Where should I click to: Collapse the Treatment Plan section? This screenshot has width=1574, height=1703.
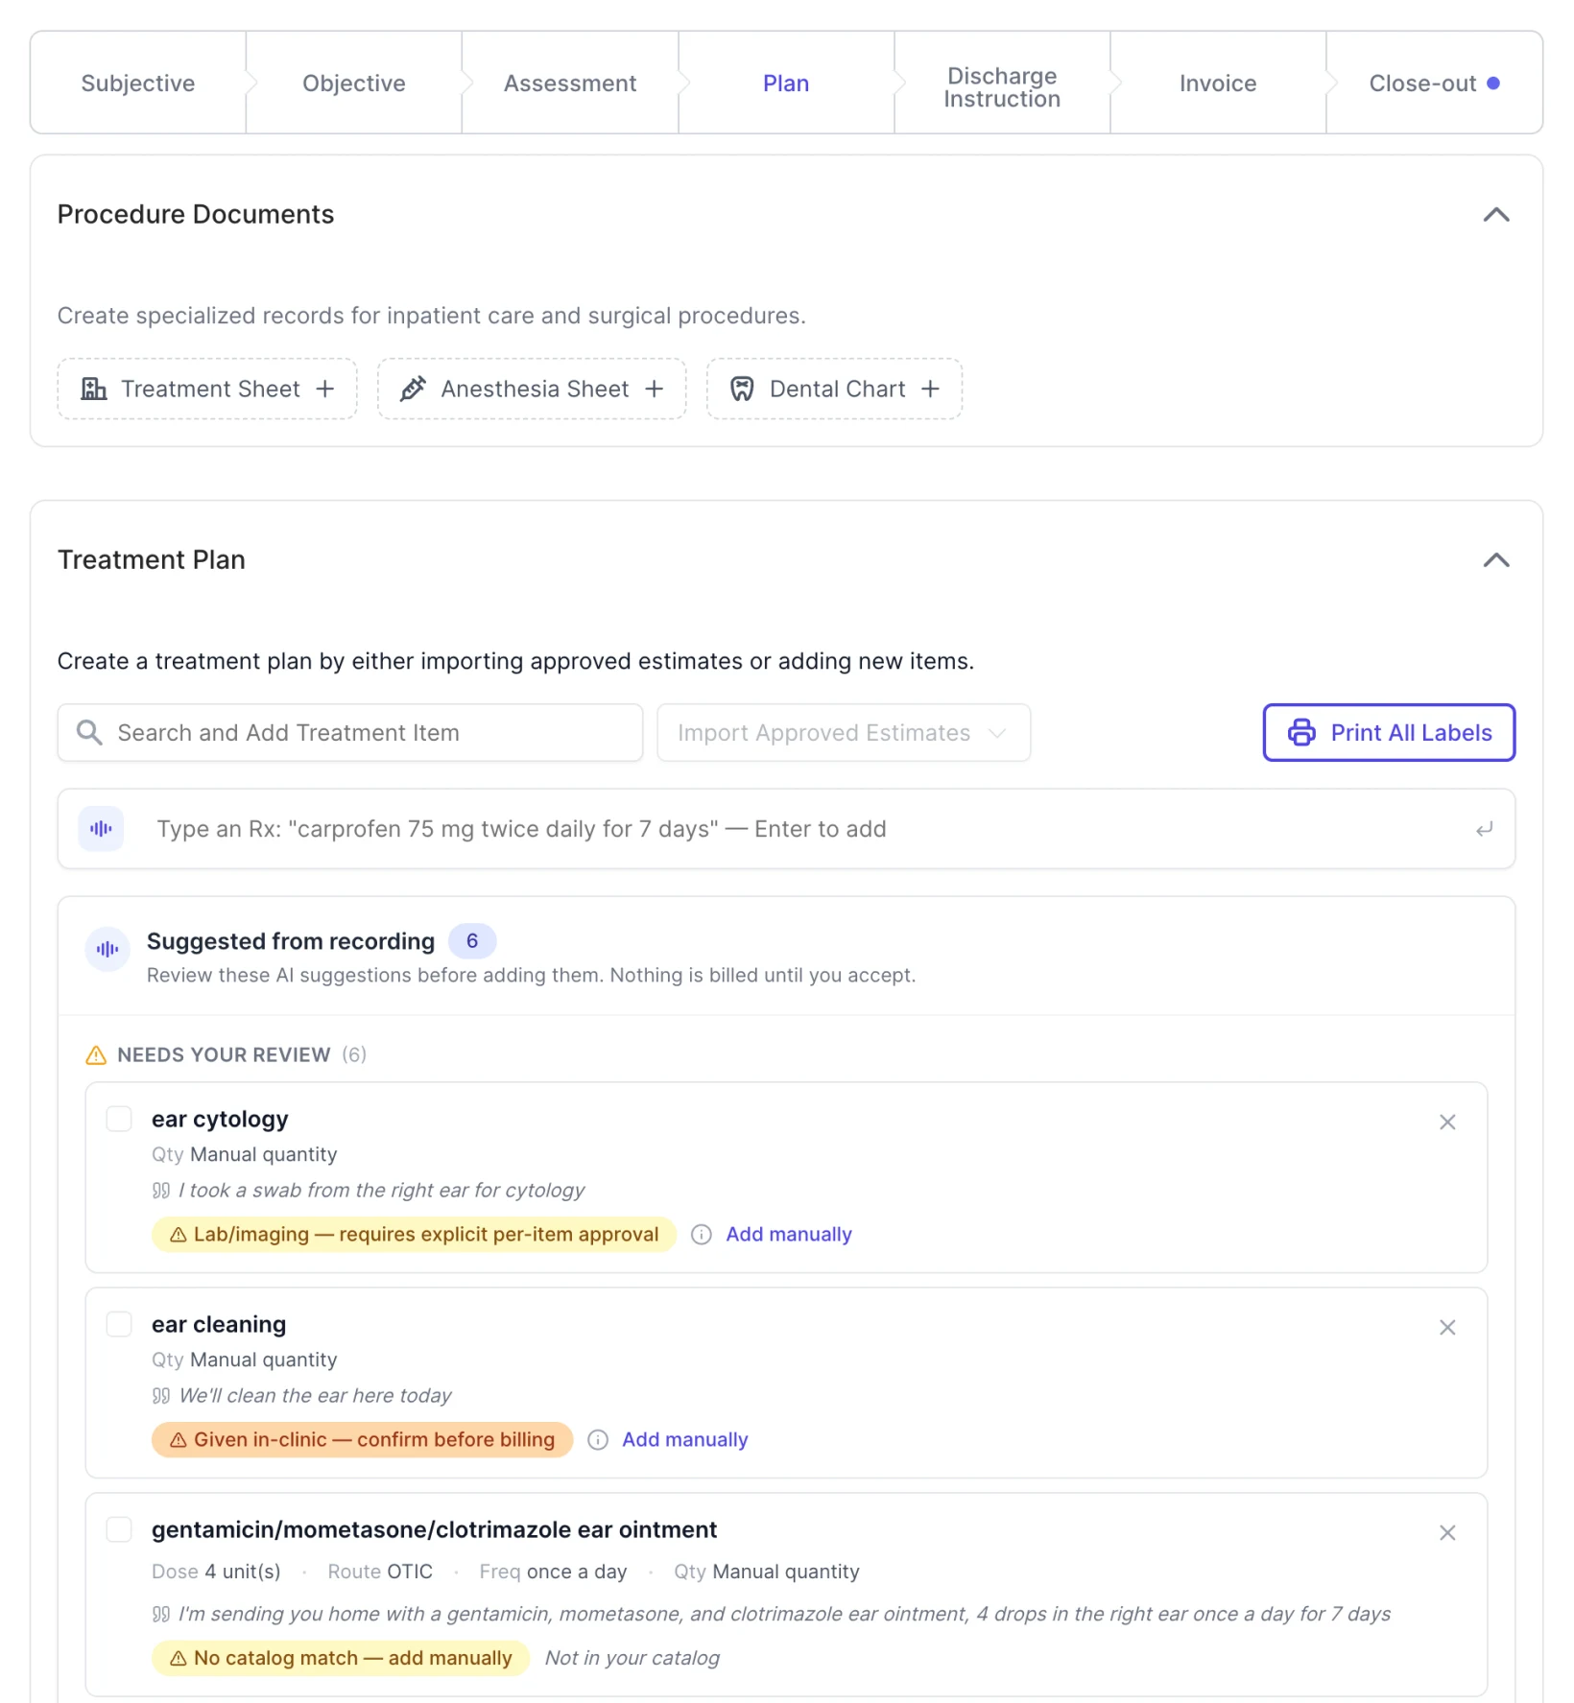[1496, 559]
